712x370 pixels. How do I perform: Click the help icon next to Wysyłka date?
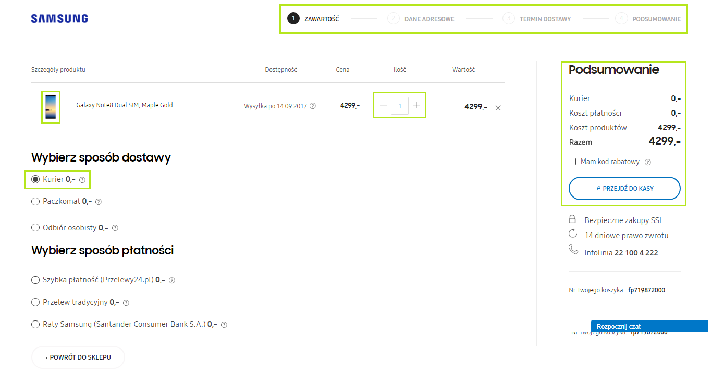[313, 106]
